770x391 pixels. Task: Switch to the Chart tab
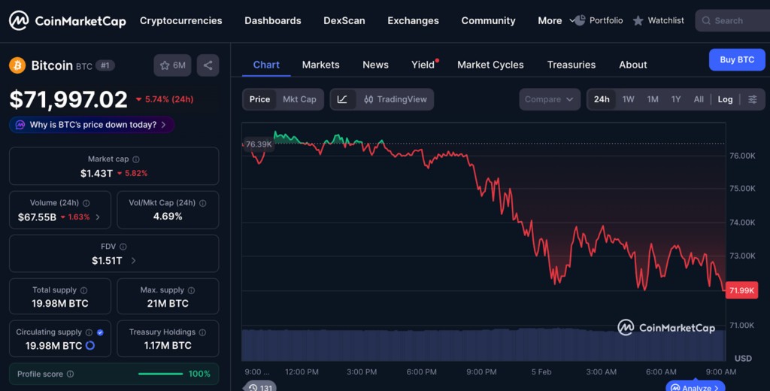tap(266, 65)
